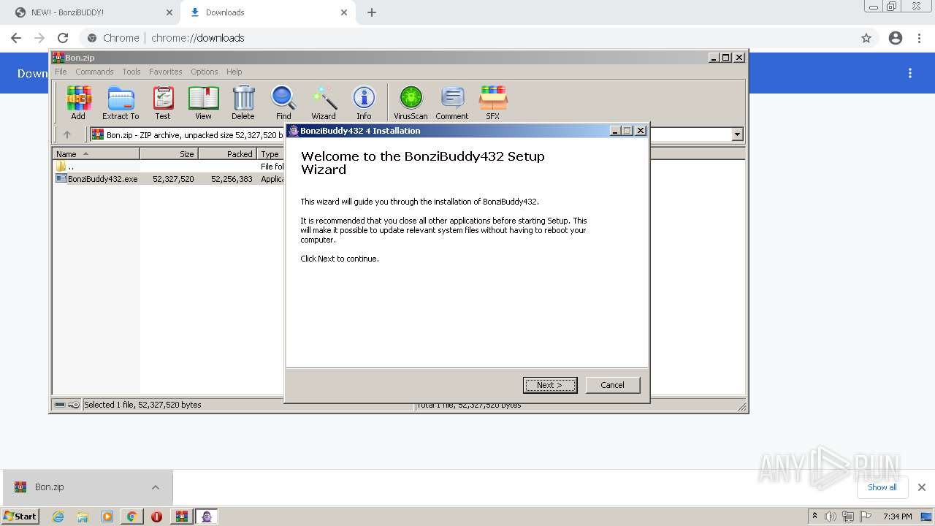Launch Internet Explorer from taskbar
Image resolution: width=935 pixels, height=526 pixels.
click(58, 517)
